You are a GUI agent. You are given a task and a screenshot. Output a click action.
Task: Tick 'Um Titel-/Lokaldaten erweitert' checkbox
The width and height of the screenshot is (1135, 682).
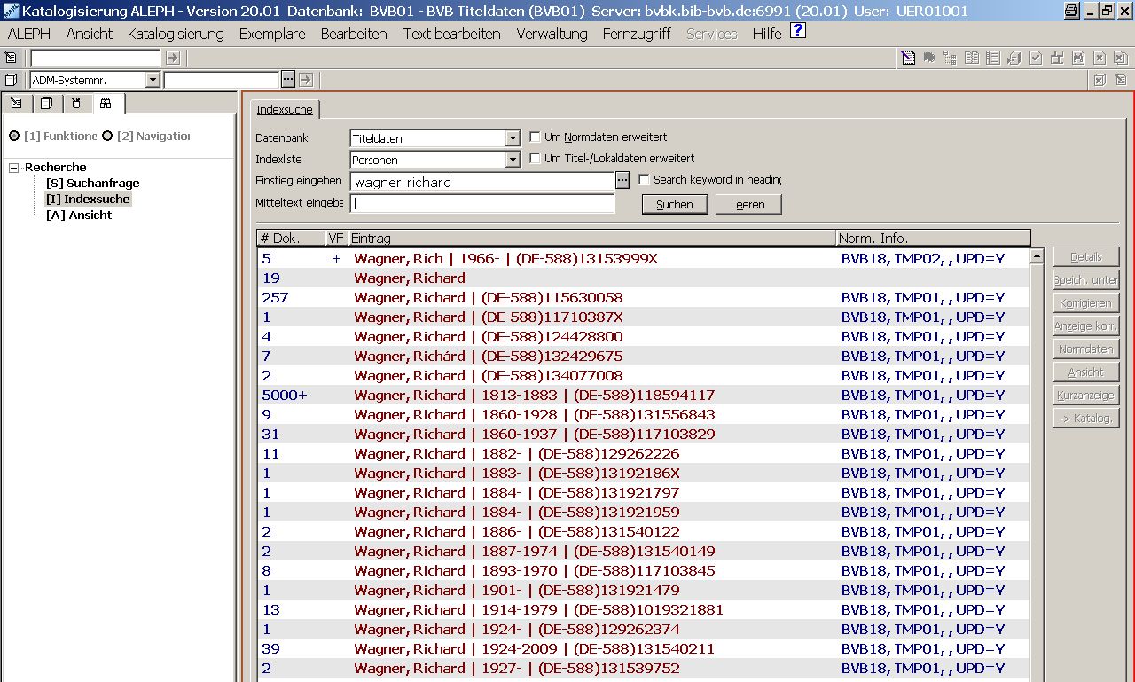pyautogui.click(x=535, y=159)
